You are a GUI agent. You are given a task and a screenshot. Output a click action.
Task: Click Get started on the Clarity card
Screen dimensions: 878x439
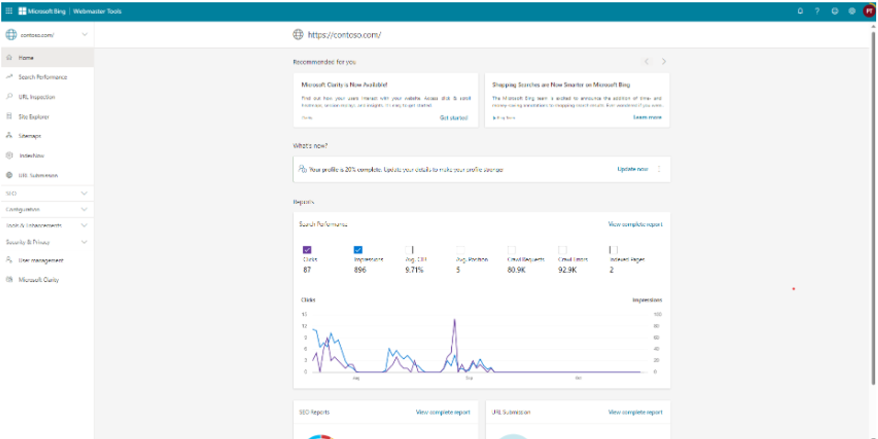[453, 118]
